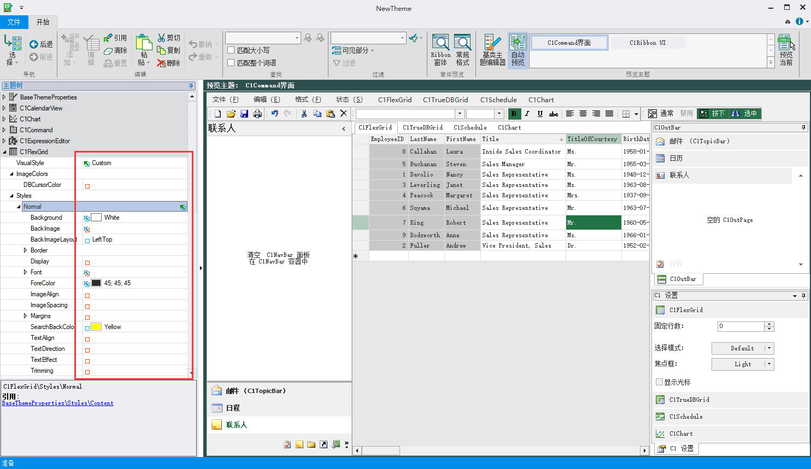
Task: Toggle 按下 pressed state button
Action: 712,114
